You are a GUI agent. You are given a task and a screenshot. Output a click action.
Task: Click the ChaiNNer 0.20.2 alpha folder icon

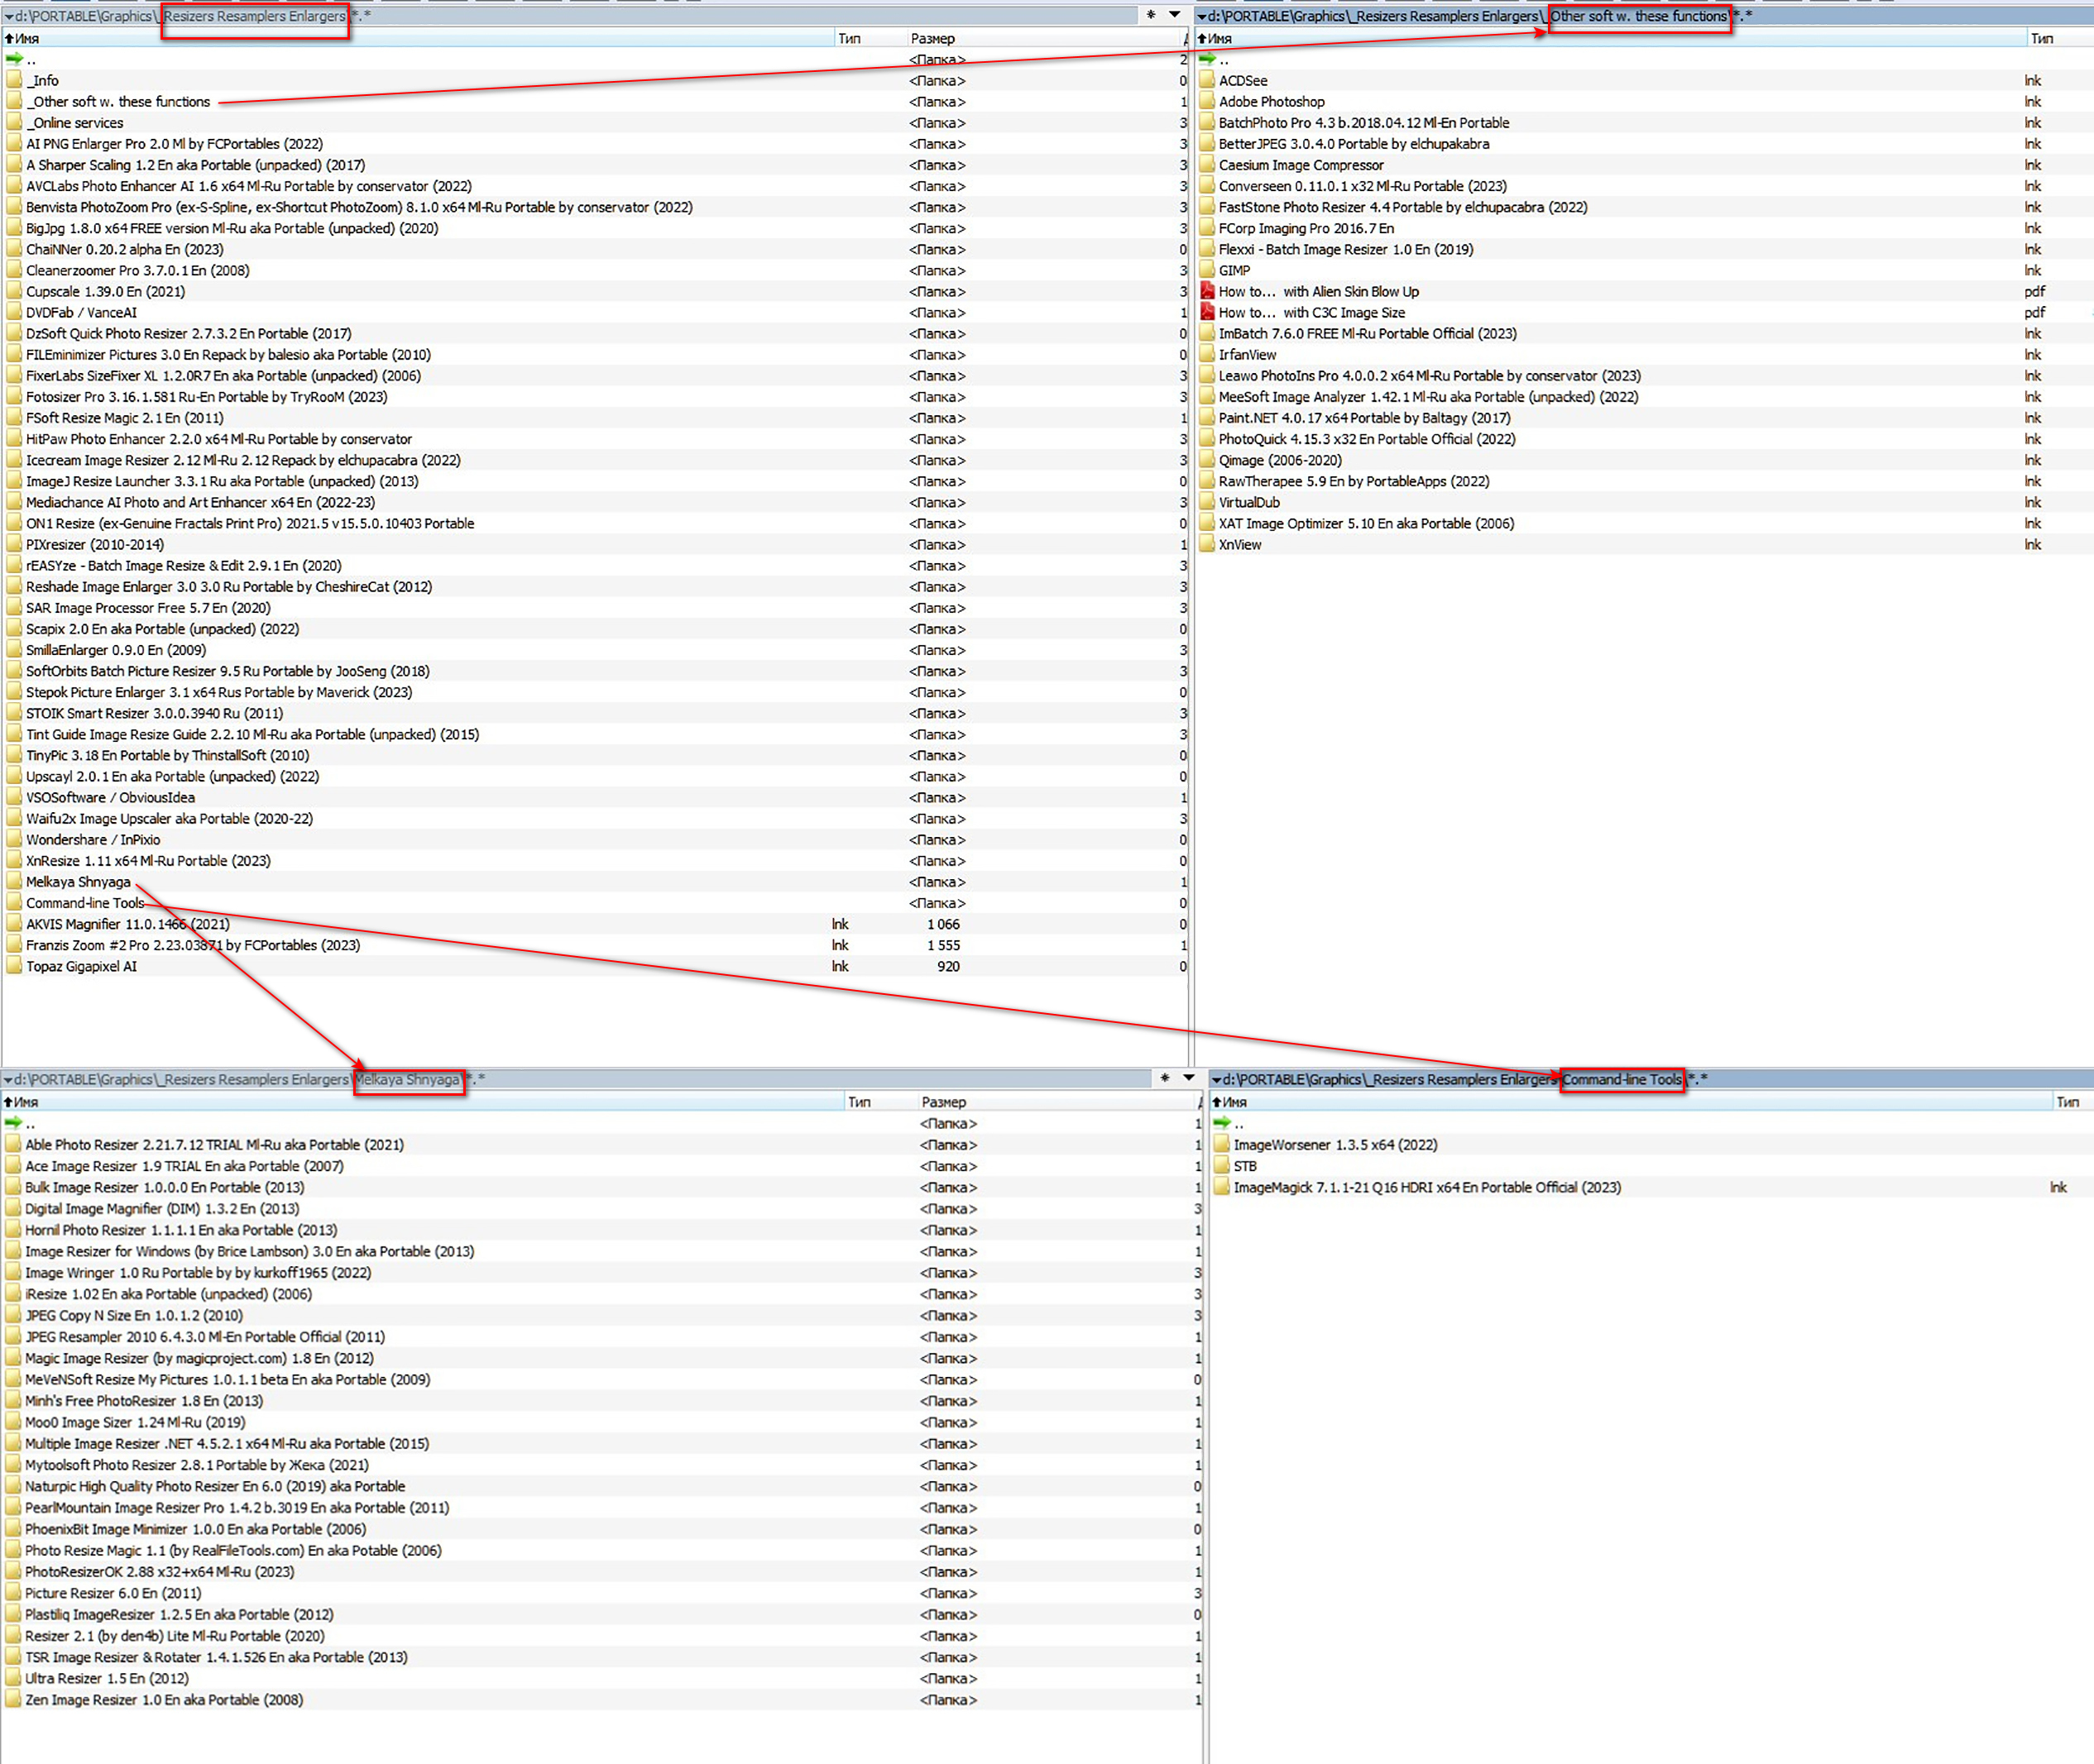pyautogui.click(x=13, y=249)
